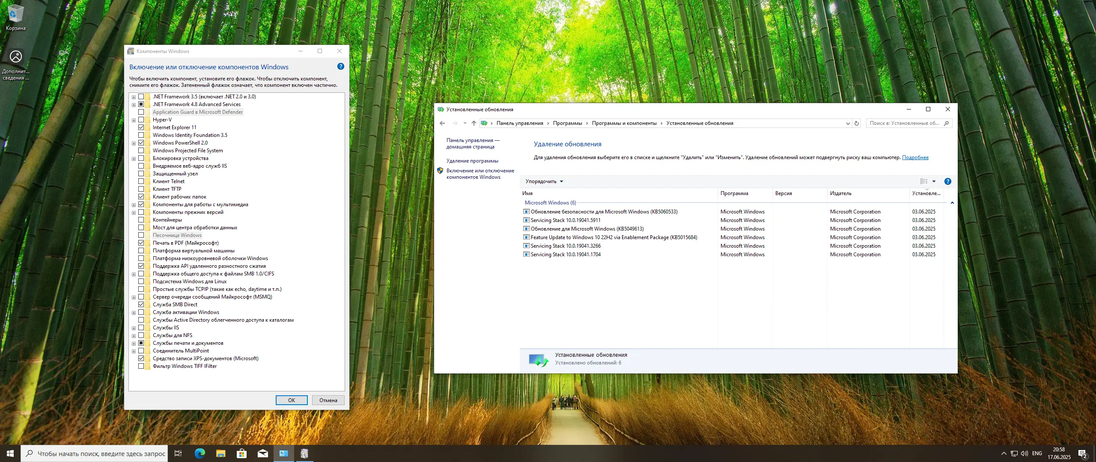Open the 'Подробнее' link

(x=915, y=157)
